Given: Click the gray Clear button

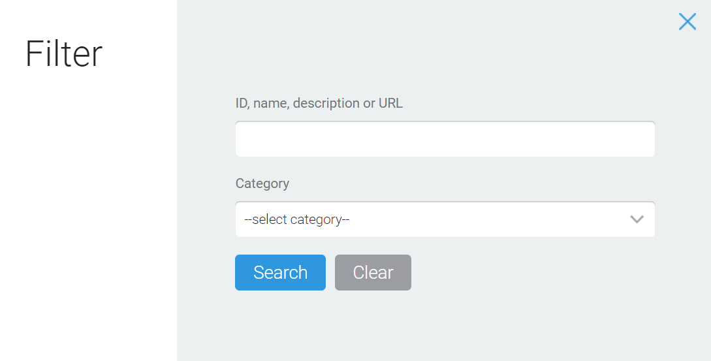Looking at the screenshot, I should tap(373, 273).
